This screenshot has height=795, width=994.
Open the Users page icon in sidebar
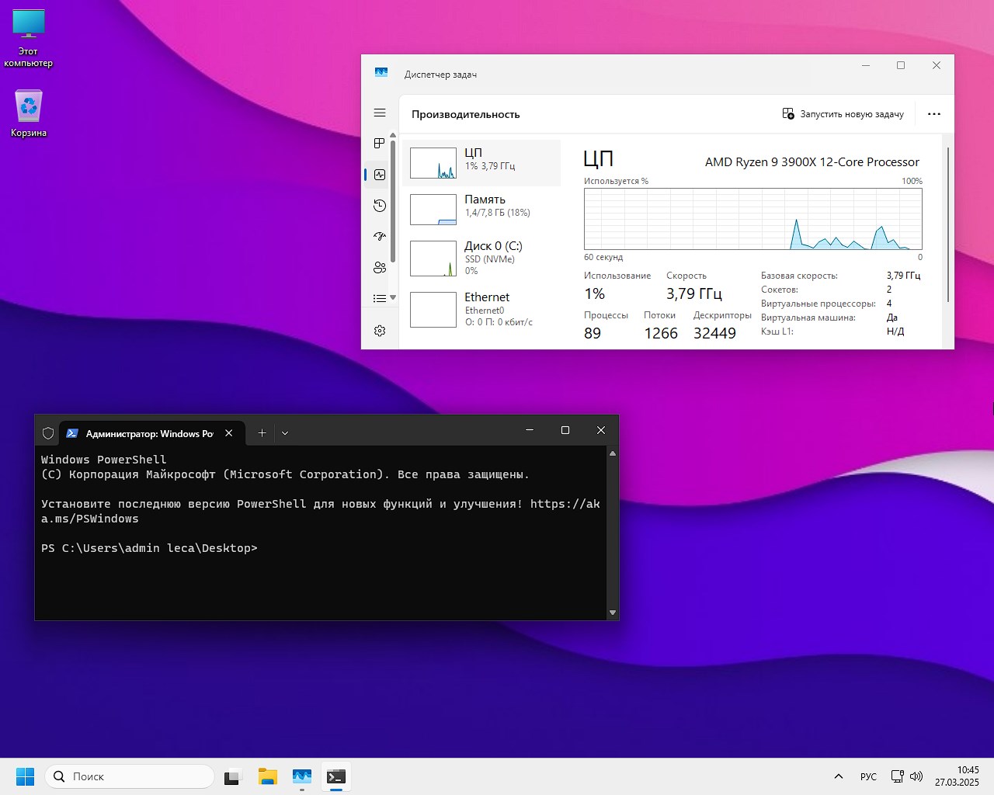[380, 268]
